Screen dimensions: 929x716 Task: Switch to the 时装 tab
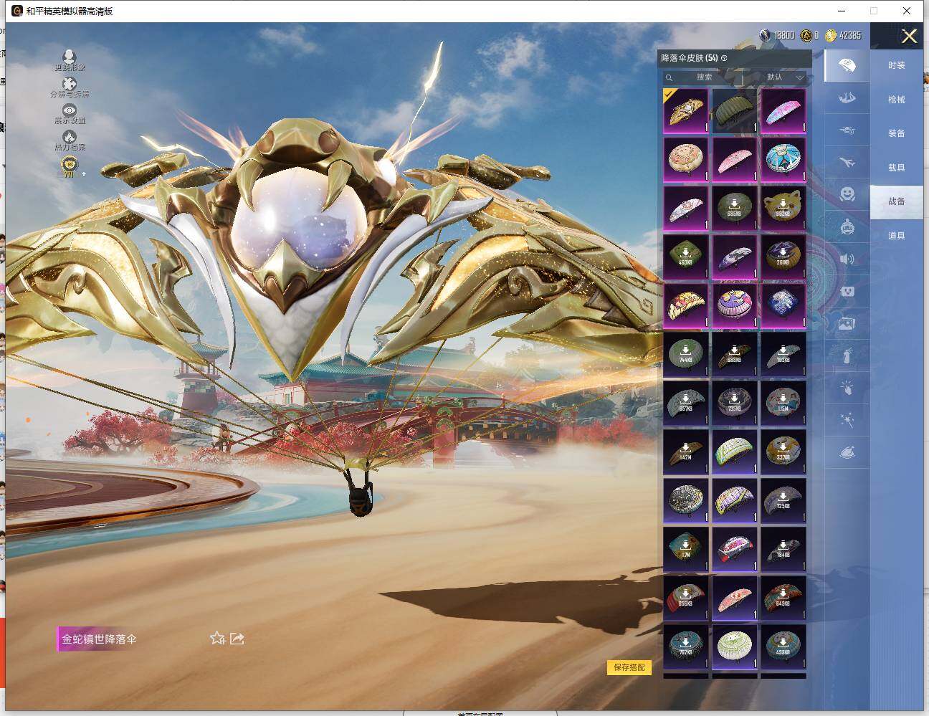[x=896, y=65]
